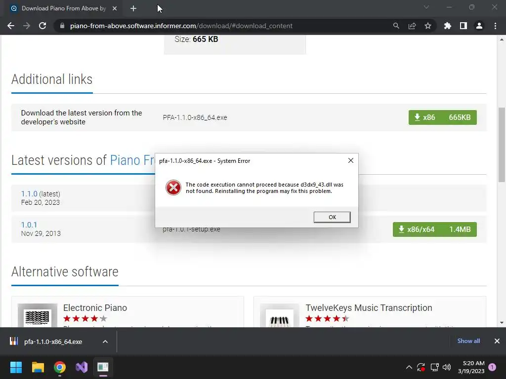Bookmark this page with the star
The image size is (506, 379).
[x=428, y=26]
